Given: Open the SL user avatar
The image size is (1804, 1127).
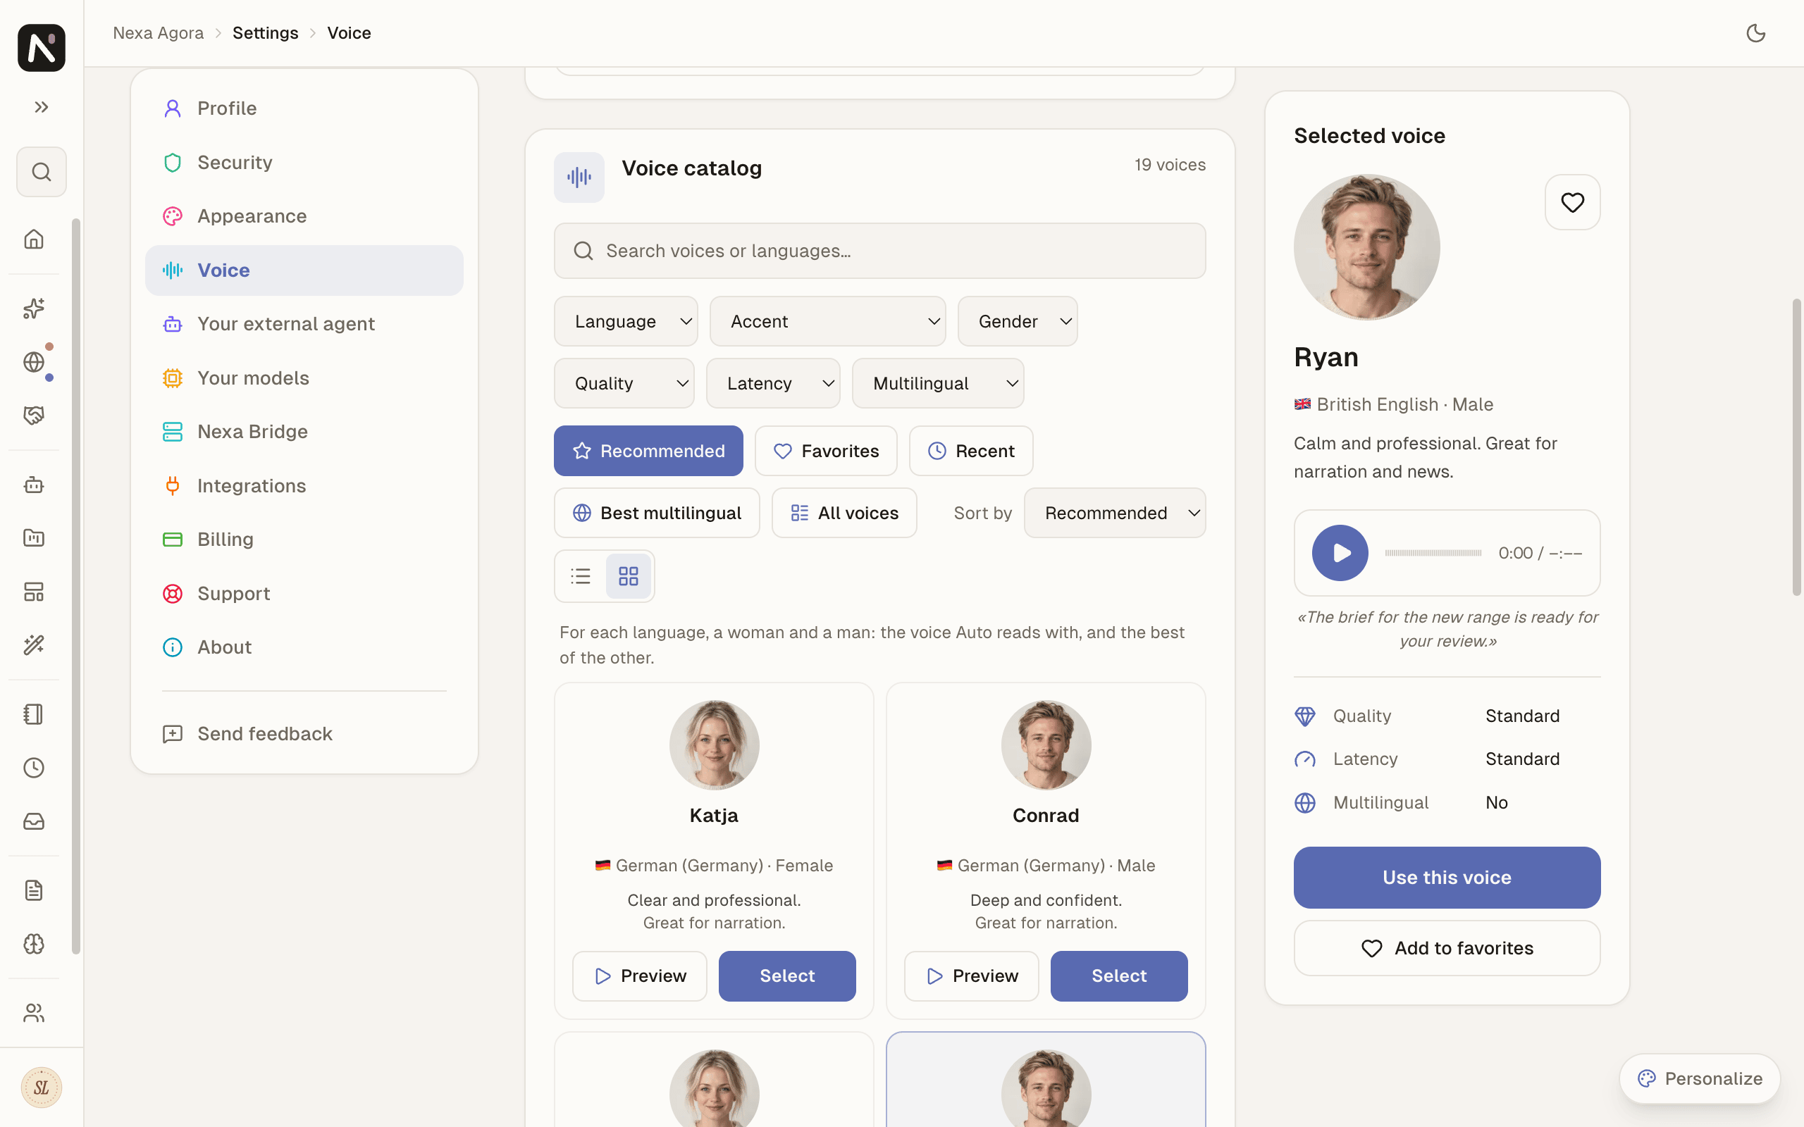Looking at the screenshot, I should (41, 1088).
